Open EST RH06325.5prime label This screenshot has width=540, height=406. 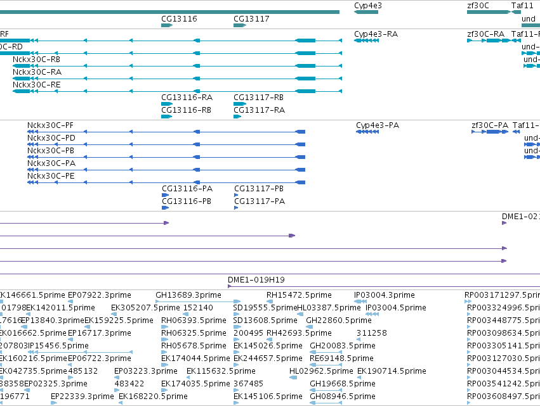[194, 333]
